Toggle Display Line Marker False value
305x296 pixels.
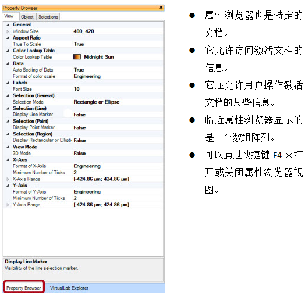pos(118,115)
